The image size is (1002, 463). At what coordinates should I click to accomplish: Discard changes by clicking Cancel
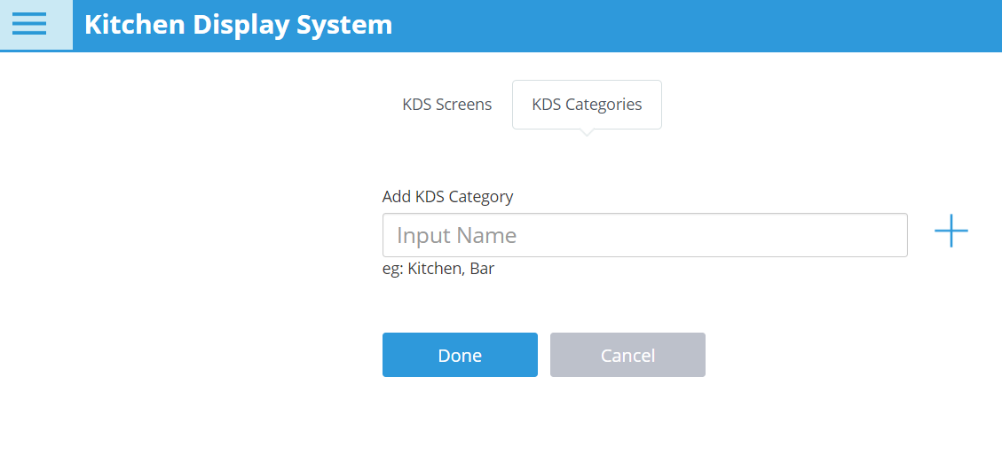627,355
